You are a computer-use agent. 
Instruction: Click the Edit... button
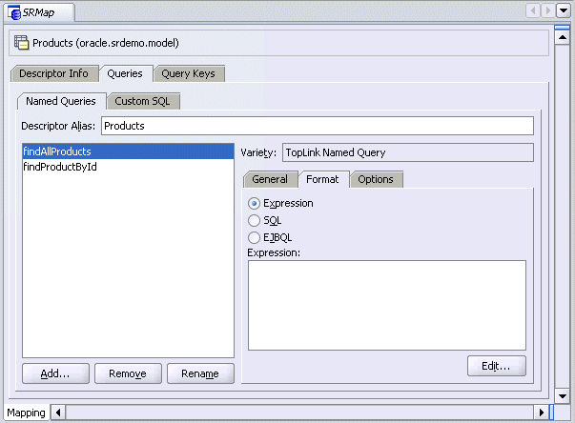497,366
